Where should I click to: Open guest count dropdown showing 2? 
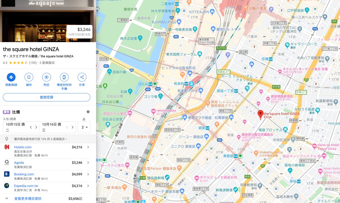point(84,127)
